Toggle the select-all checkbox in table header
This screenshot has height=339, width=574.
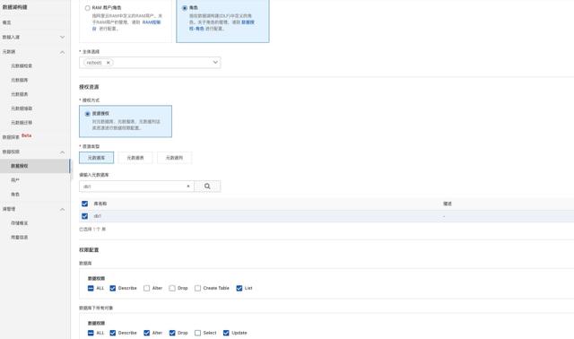pyautogui.click(x=84, y=204)
